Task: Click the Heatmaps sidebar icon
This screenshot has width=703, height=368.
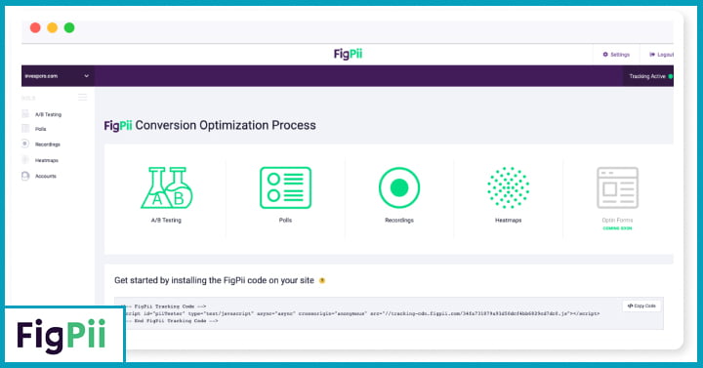Action: tap(25, 159)
